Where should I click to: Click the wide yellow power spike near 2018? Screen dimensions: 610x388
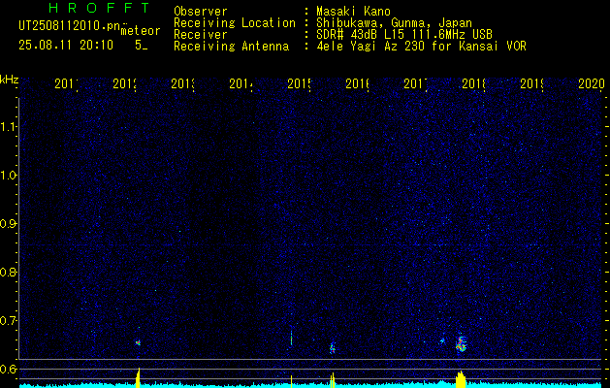(461, 378)
